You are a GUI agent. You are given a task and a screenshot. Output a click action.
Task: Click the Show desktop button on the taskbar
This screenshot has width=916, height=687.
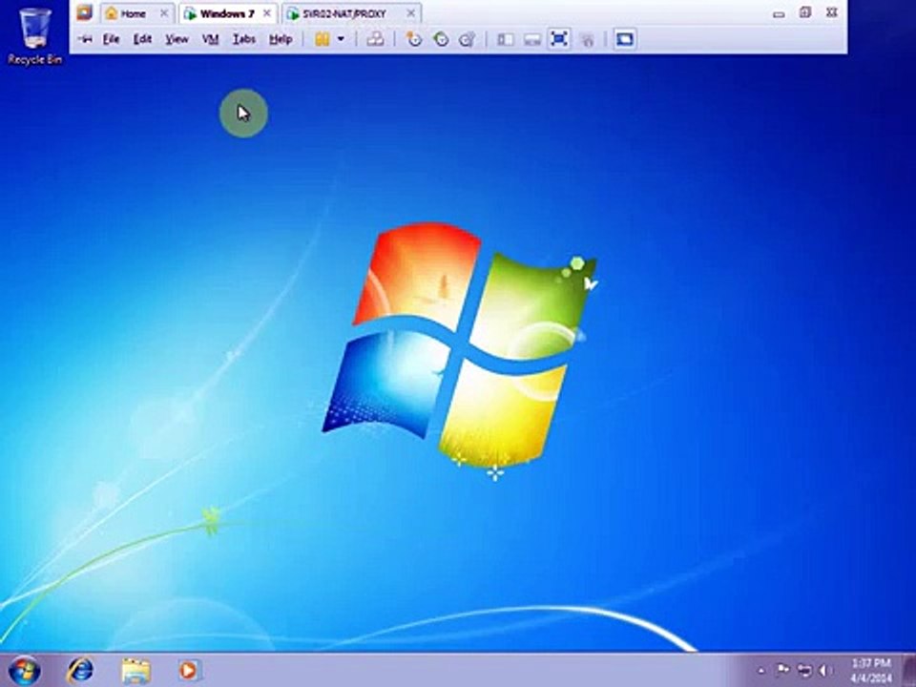[910, 671]
